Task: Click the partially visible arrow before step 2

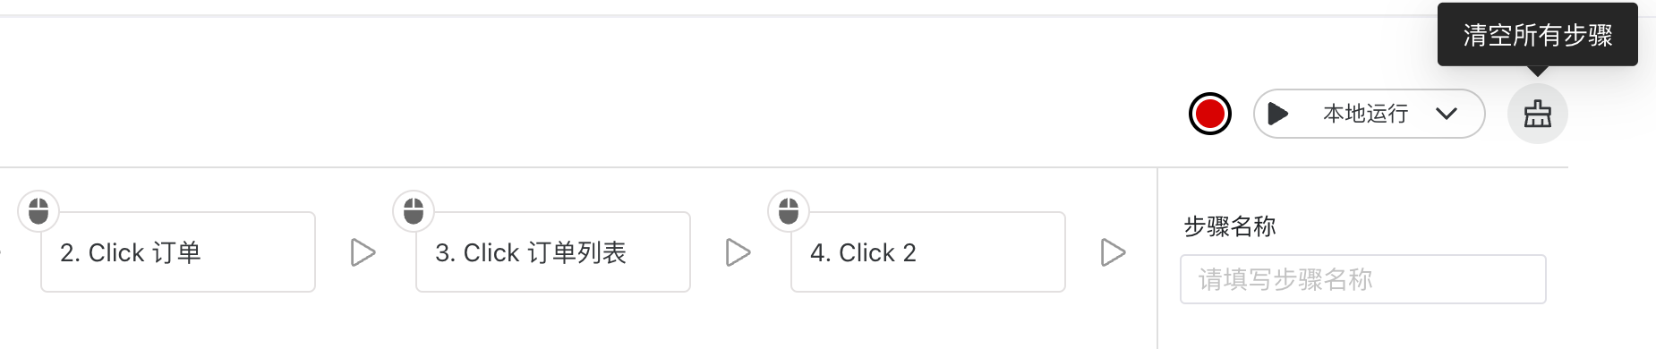Action: 2,252
